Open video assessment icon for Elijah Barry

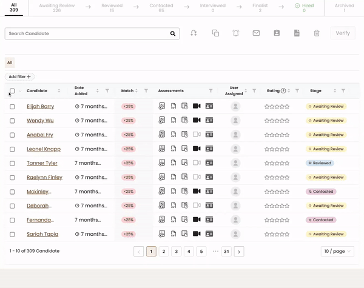(197, 106)
